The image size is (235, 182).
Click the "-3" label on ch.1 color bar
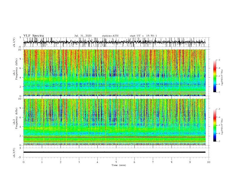point(219,60)
